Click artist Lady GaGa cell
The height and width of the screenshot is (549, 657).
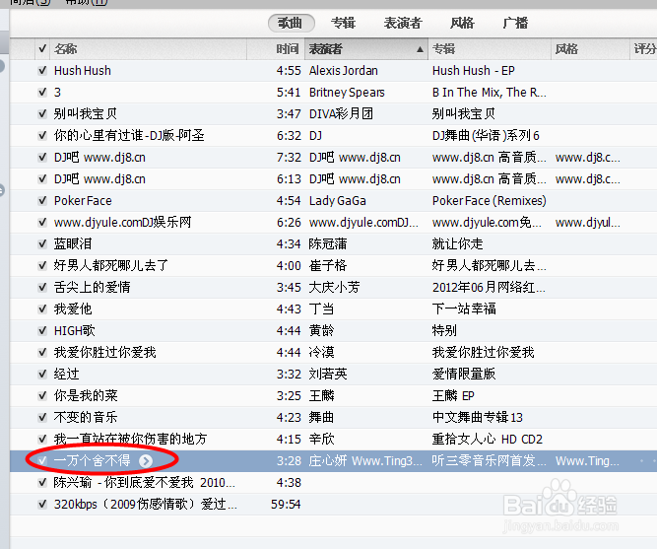coord(338,200)
